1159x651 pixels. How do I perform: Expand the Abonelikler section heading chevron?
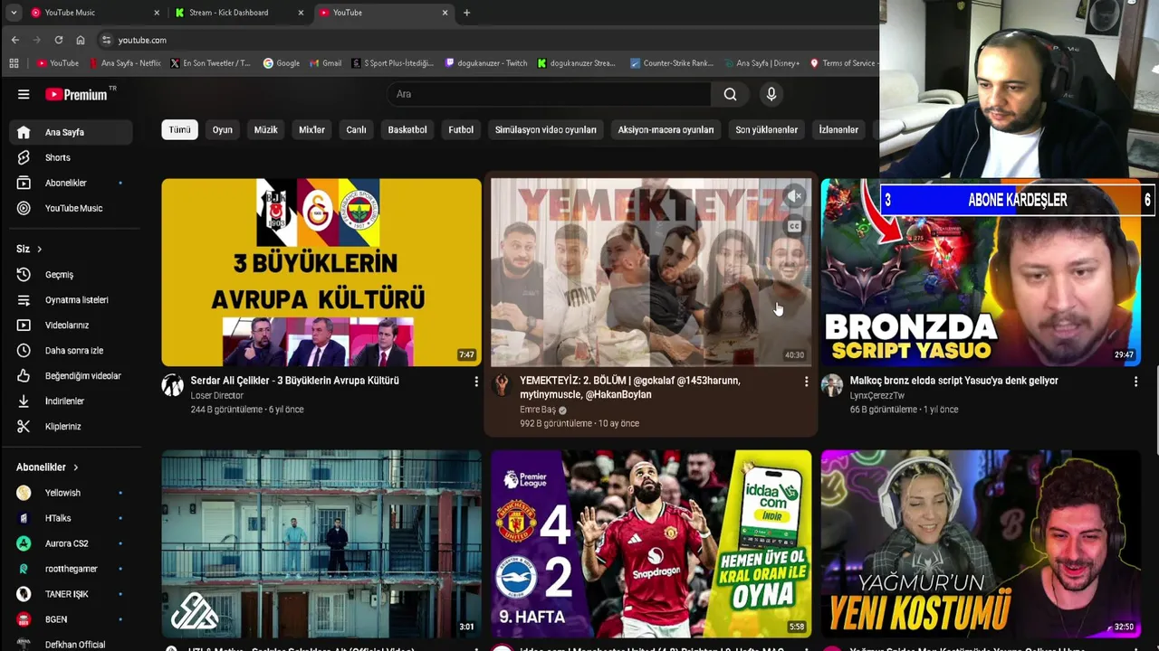pos(75,467)
